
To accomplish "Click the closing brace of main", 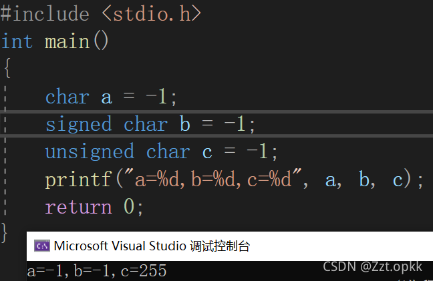I will [x=4, y=233].
